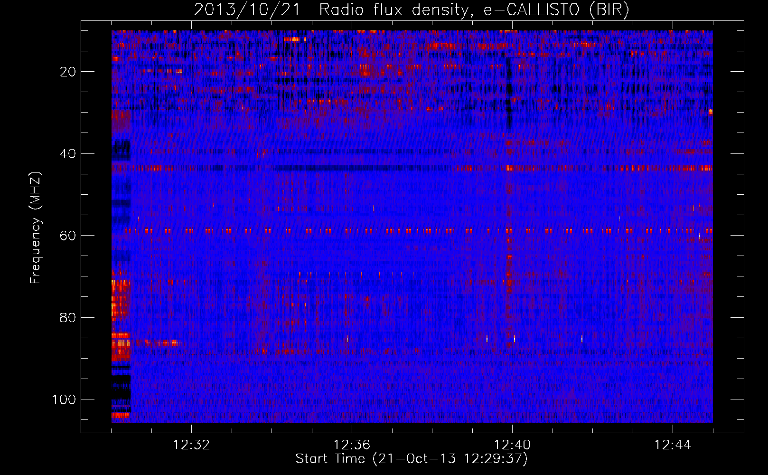Click the '12:44' time tick label
The image size is (768, 475).
673,445
